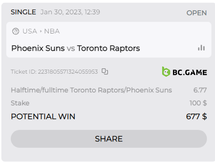215x162 pixels.
Task: Click the 100 $ stake amount
Action: [x=198, y=103]
